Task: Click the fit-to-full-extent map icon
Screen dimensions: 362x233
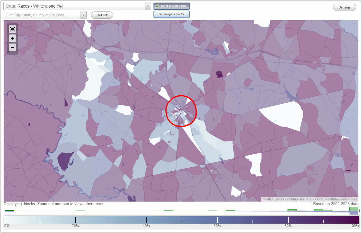Action: pos(12,29)
